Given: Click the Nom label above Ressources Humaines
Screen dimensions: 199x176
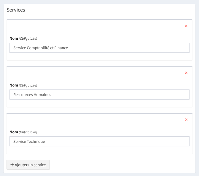Looking at the screenshot, I should click(x=14, y=85).
